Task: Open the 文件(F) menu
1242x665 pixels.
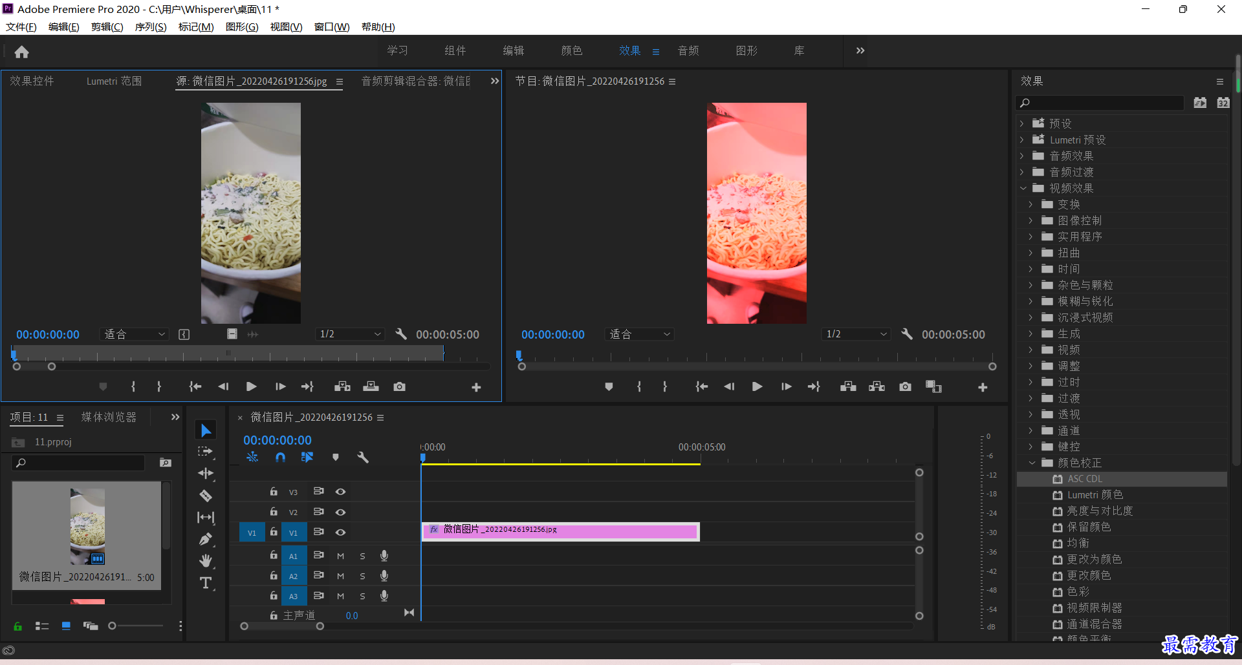Action: [21, 26]
